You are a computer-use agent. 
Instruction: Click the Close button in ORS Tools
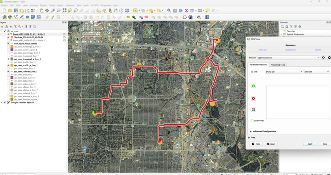pyautogui.click(x=325, y=144)
